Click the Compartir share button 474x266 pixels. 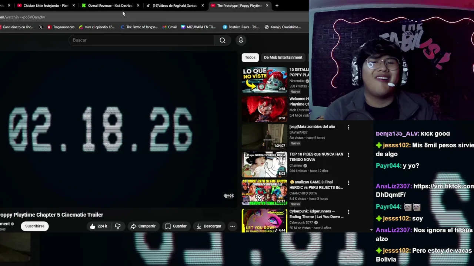(143, 226)
